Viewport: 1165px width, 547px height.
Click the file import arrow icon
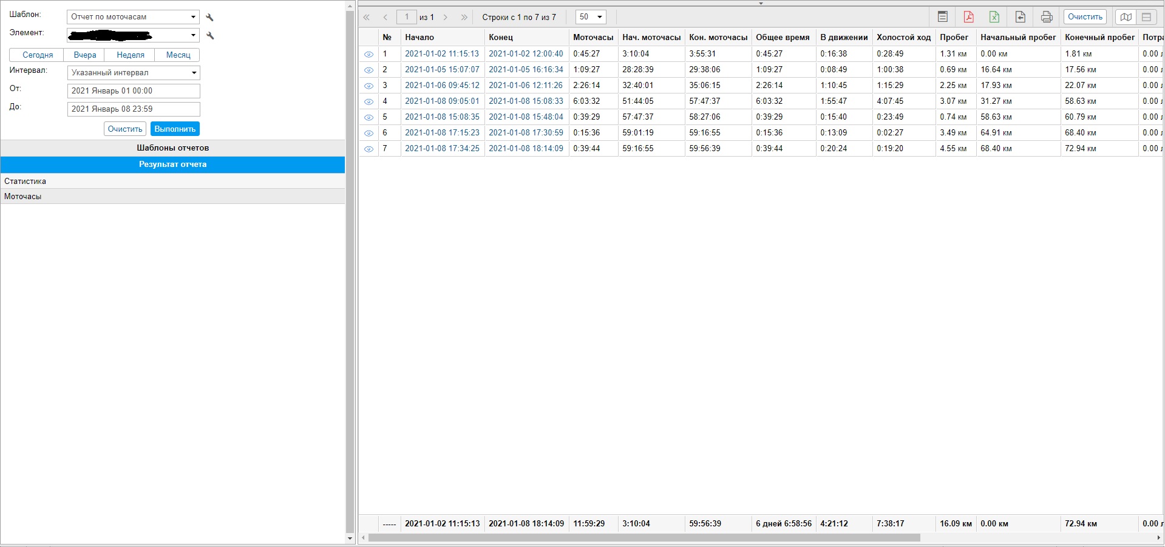[x=1020, y=17]
